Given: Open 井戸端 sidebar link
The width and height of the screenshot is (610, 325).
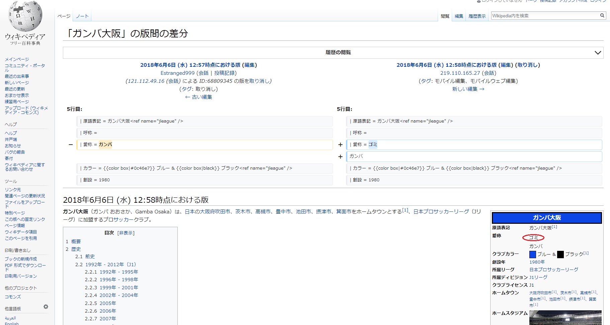Looking at the screenshot, I should [x=11, y=139].
